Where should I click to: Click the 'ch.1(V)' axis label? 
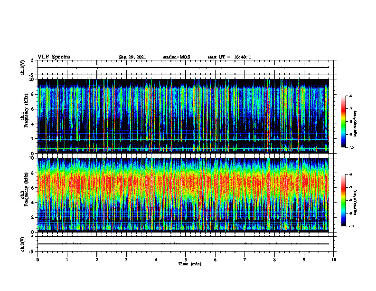22,68
